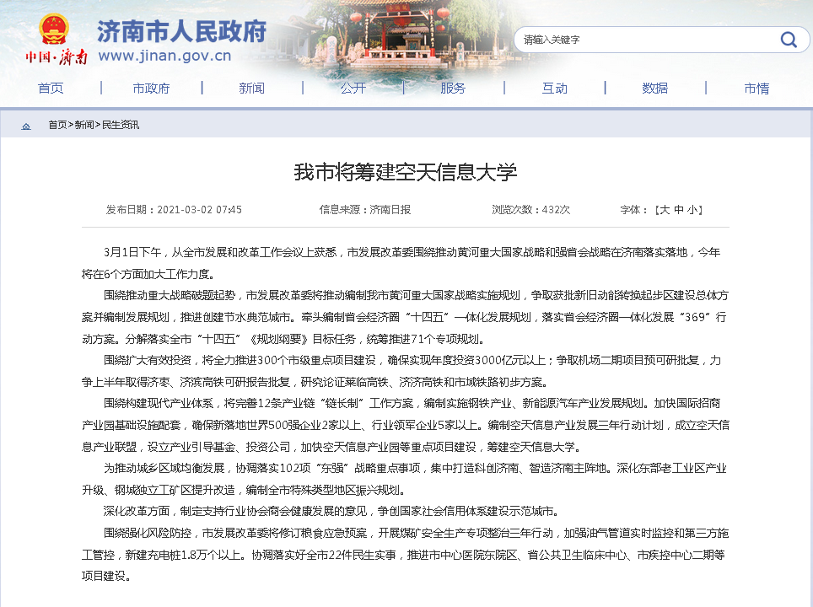The width and height of the screenshot is (813, 607).
Task: Click the magnifier search icon
Action: pos(788,40)
